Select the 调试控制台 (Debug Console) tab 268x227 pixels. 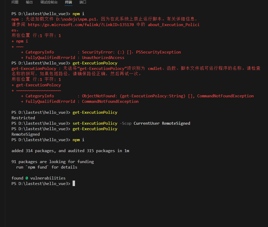pyautogui.click(x=49, y=2)
